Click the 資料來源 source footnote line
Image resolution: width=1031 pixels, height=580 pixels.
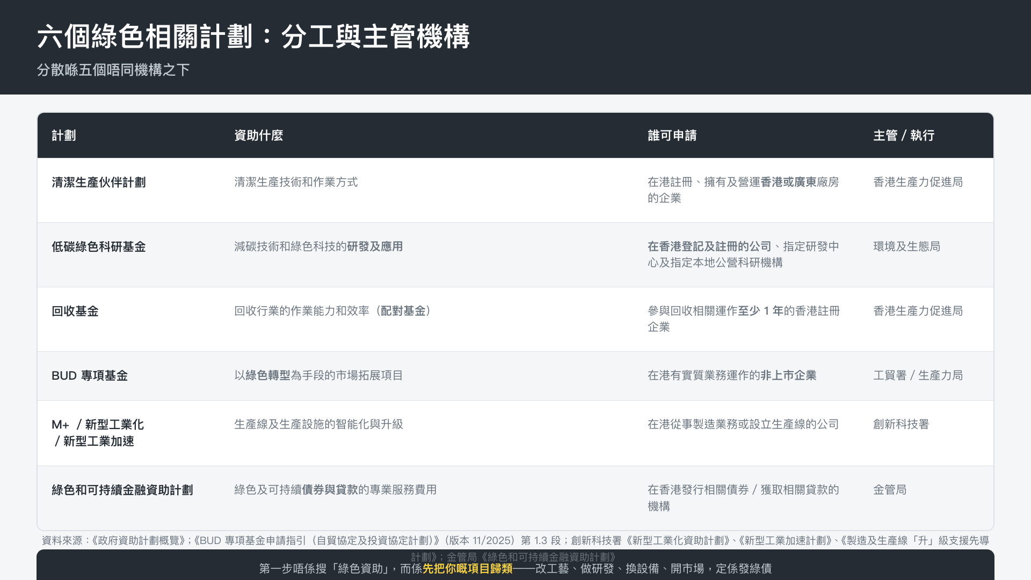[x=515, y=548]
